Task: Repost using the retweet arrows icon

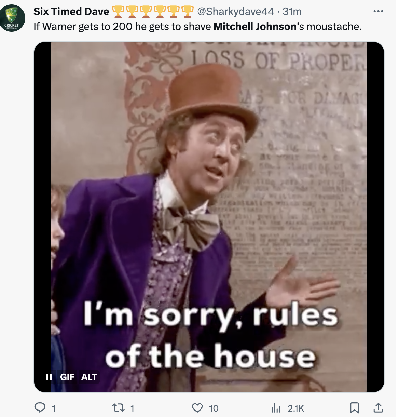Action: 118,408
